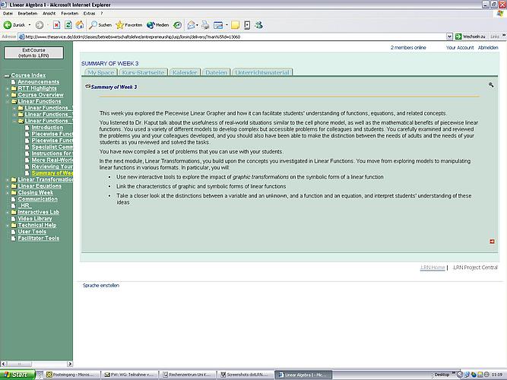
Task: Open the Ansicht menu
Action: click(49, 14)
